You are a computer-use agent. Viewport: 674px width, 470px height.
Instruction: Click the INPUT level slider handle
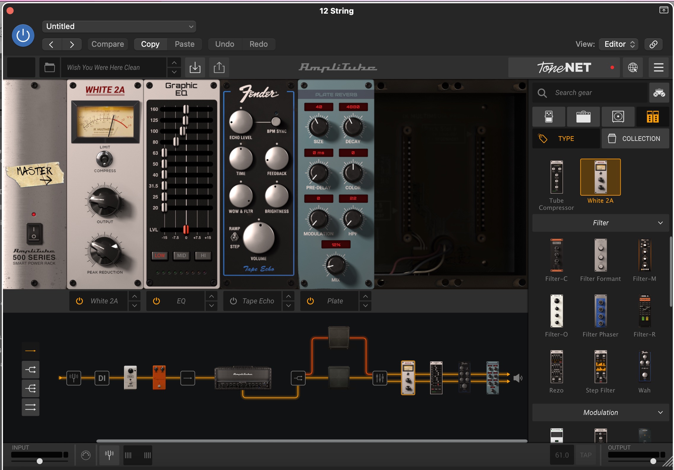click(39, 461)
